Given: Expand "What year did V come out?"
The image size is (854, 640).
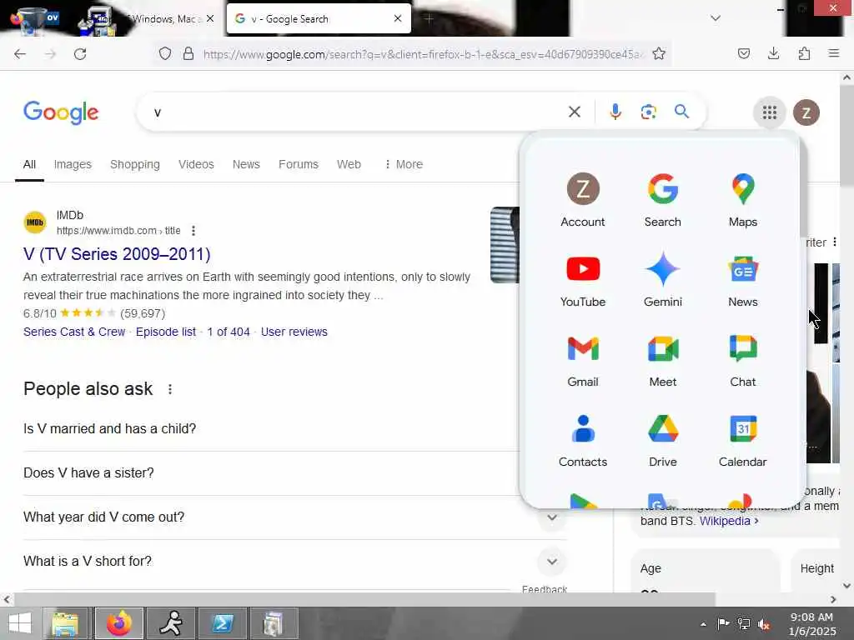Looking at the screenshot, I should (552, 517).
